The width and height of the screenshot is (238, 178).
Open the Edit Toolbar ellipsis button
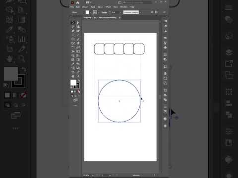click(75, 105)
